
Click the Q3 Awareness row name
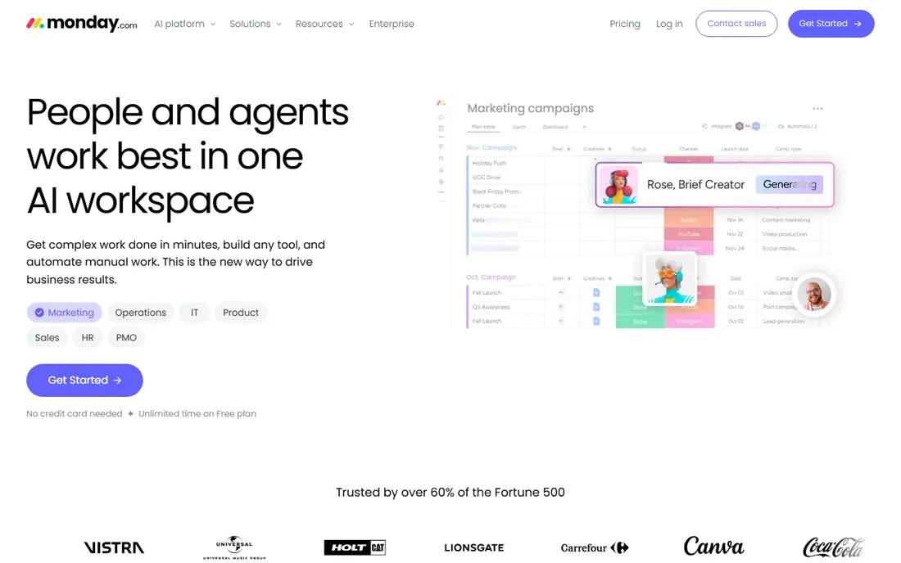tap(491, 307)
